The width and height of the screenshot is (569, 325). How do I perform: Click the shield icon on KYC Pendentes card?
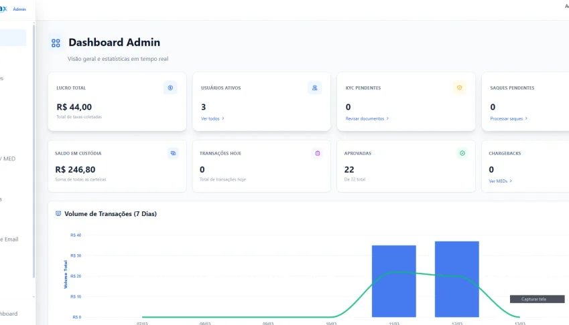[x=459, y=88]
